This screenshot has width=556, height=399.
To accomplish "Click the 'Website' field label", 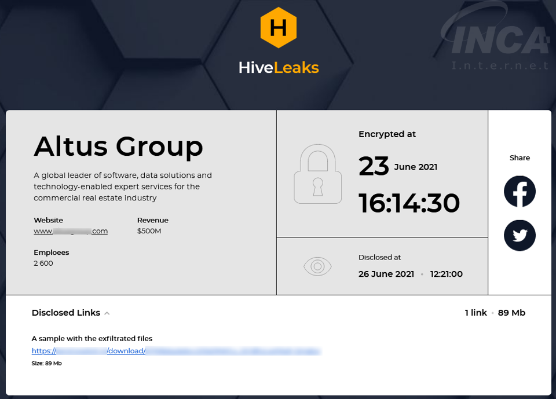I will coord(48,220).
